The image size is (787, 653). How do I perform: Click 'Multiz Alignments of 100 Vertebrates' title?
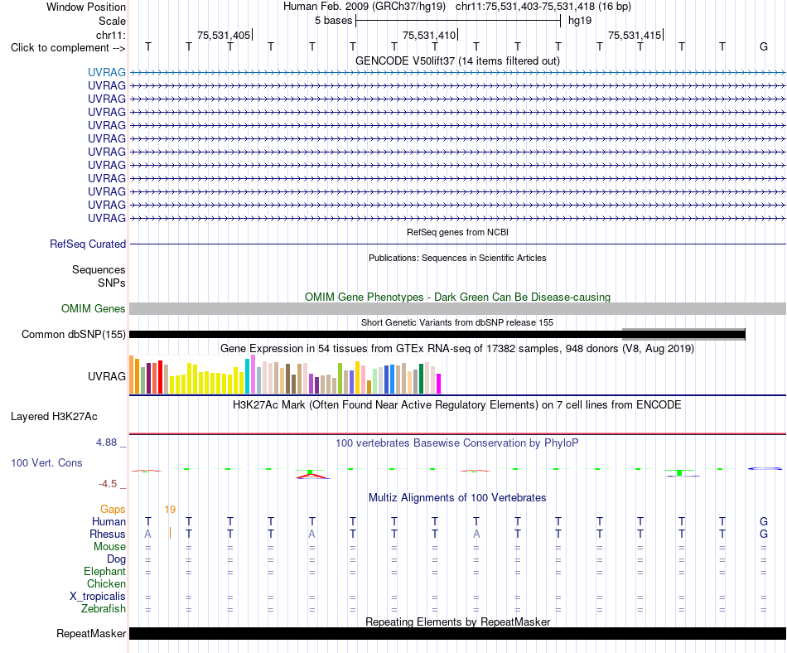tap(457, 498)
